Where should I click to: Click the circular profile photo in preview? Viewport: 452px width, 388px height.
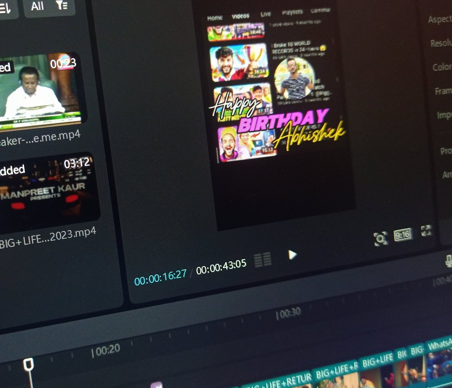(x=295, y=79)
